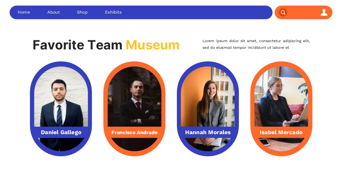This screenshot has height=192, width=342.
Task: Select Home in the navigation bar
Action: pos(24,12)
